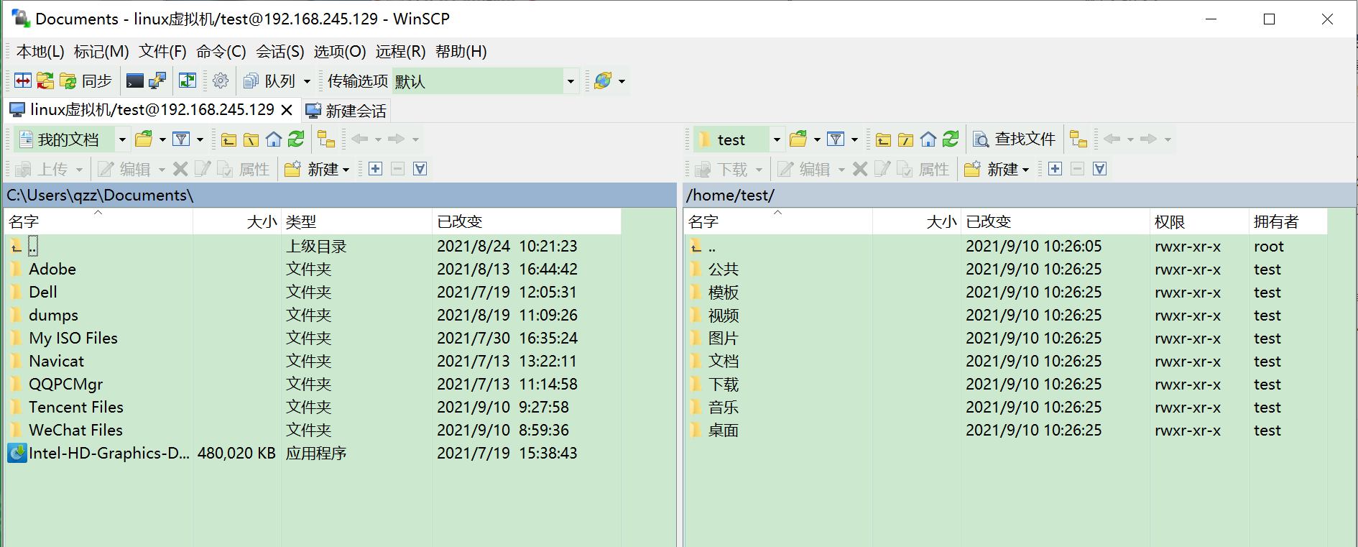Screen dimensions: 1358x547
Task: Refresh the remote directory listing
Action: tap(951, 139)
